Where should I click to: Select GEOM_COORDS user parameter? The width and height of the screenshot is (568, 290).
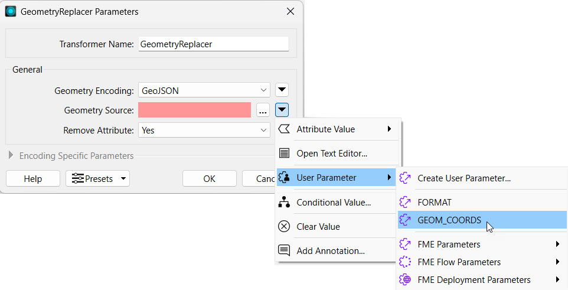point(449,220)
